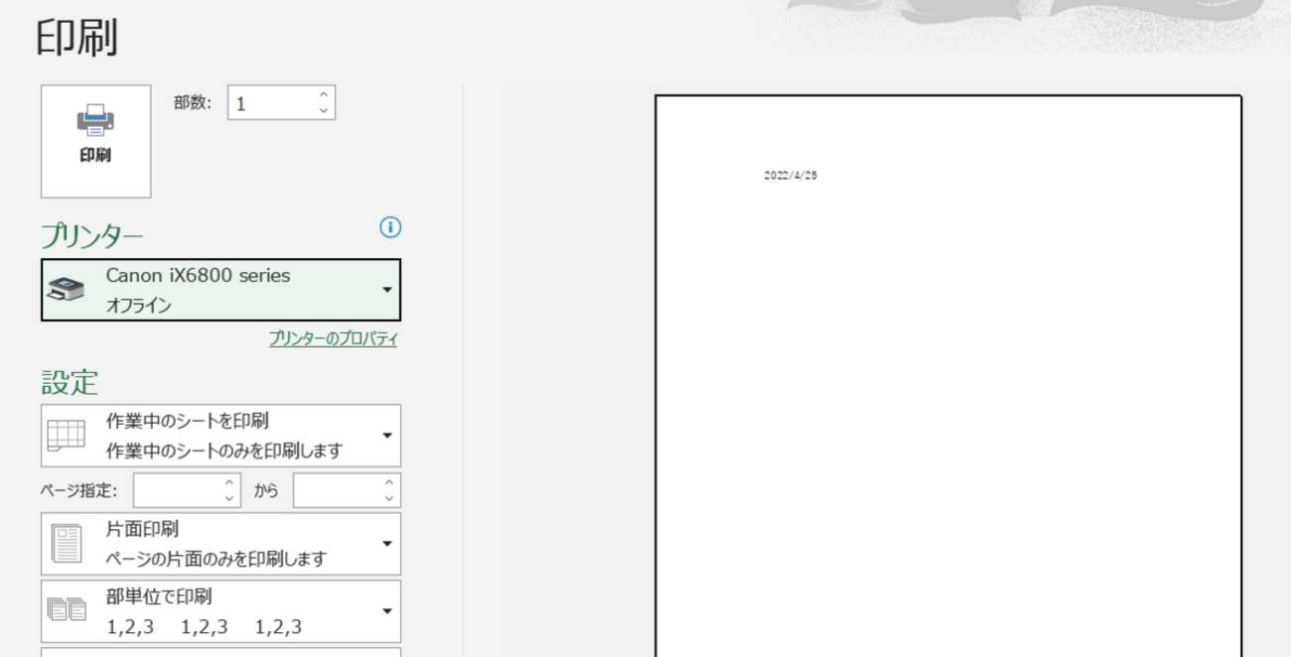
Task: Click the 2022/4/25 date in the preview
Action: 790,176
